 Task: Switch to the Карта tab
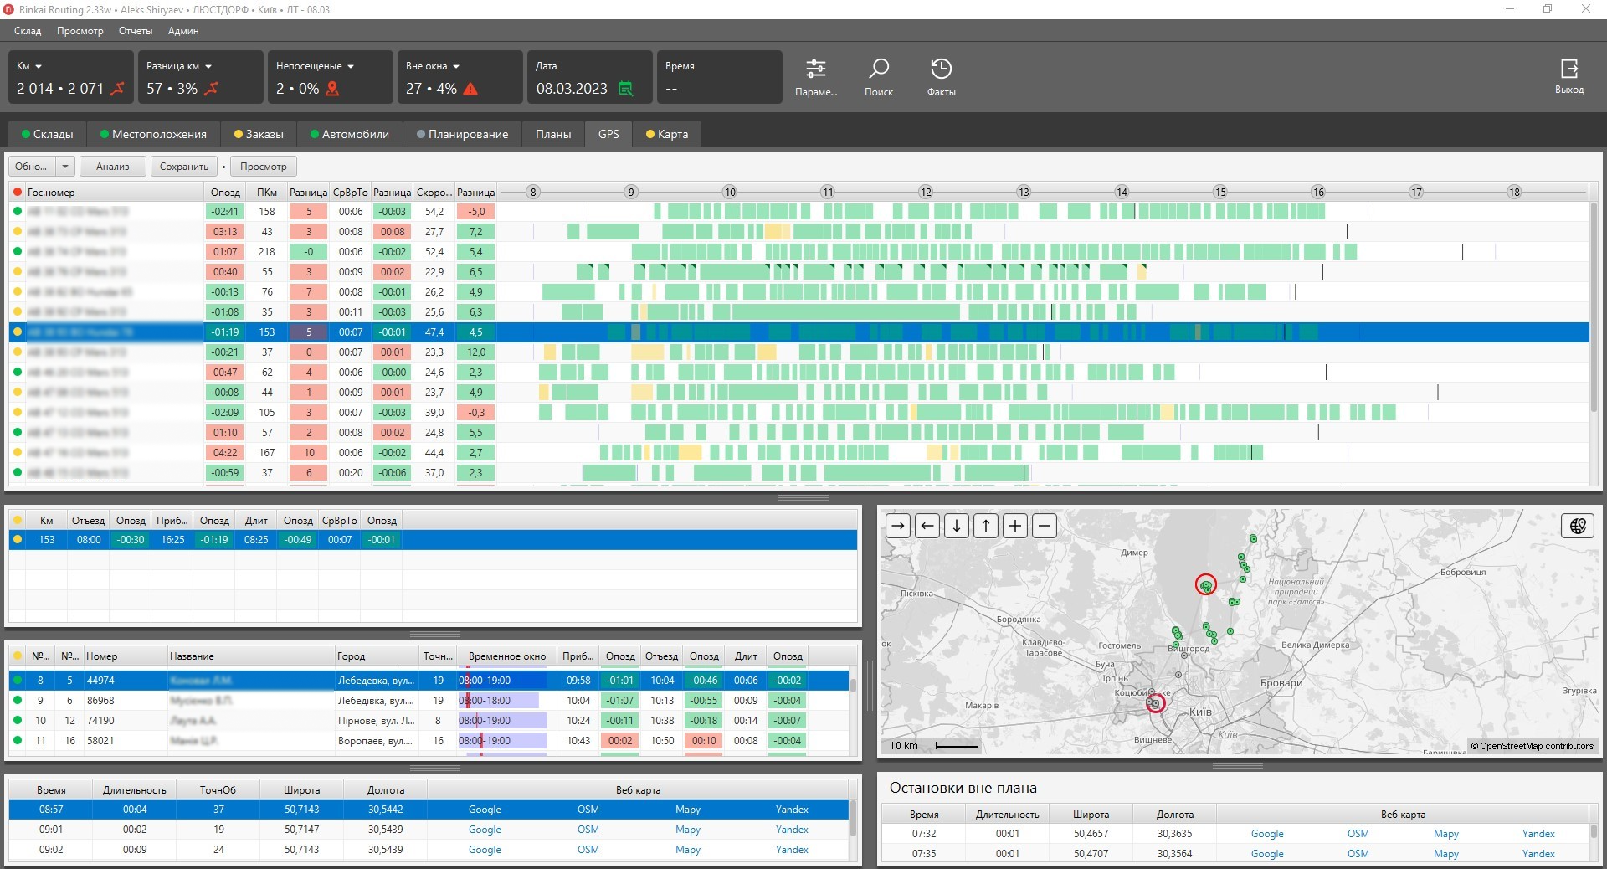tap(667, 134)
